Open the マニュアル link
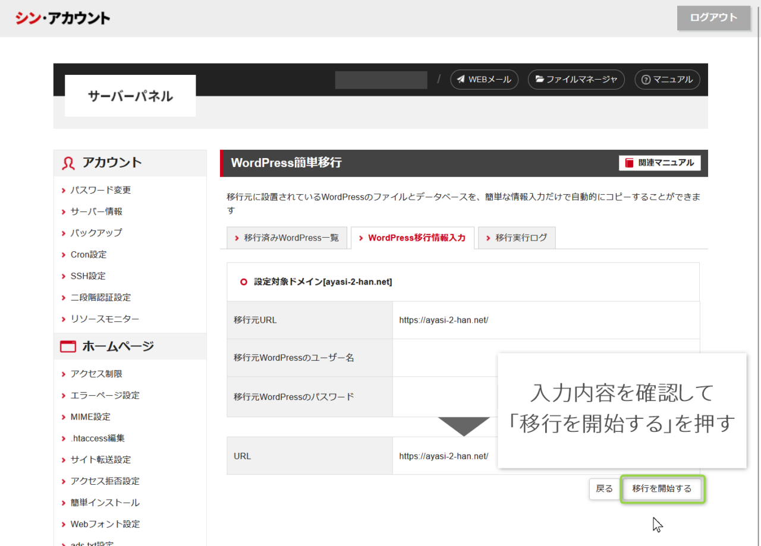 667,80
